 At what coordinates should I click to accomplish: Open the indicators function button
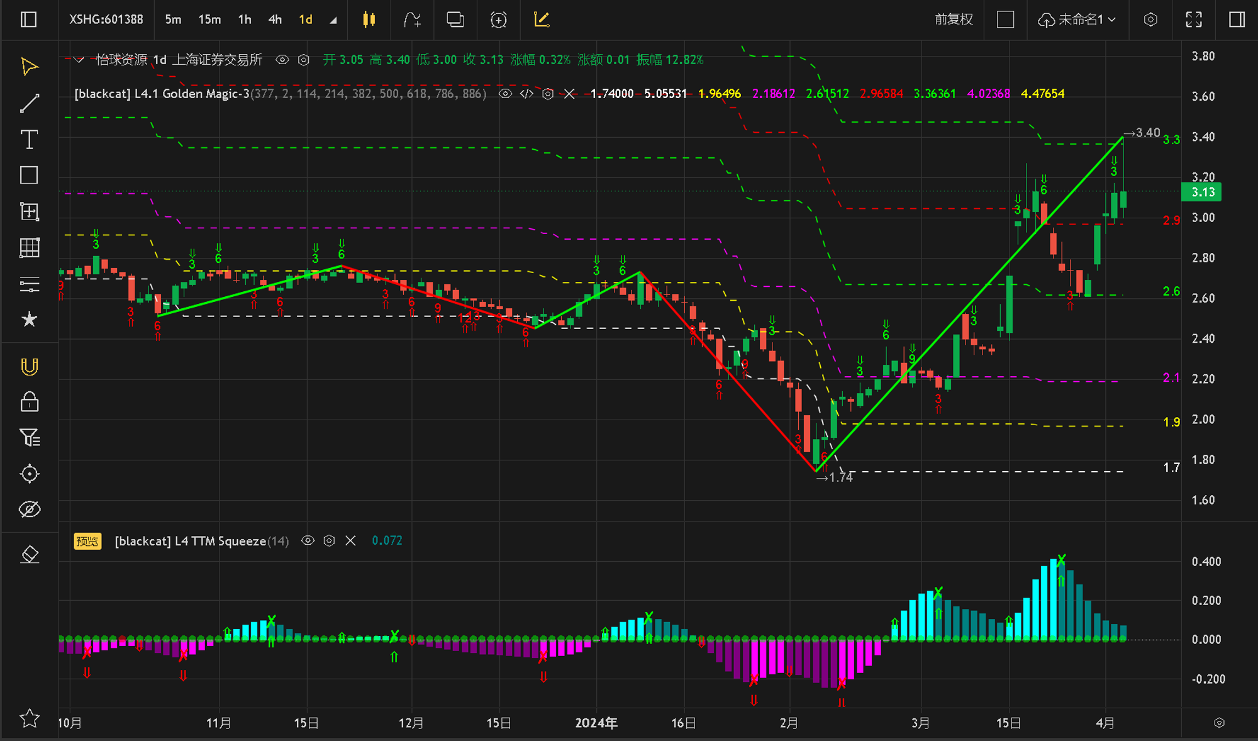click(x=412, y=19)
